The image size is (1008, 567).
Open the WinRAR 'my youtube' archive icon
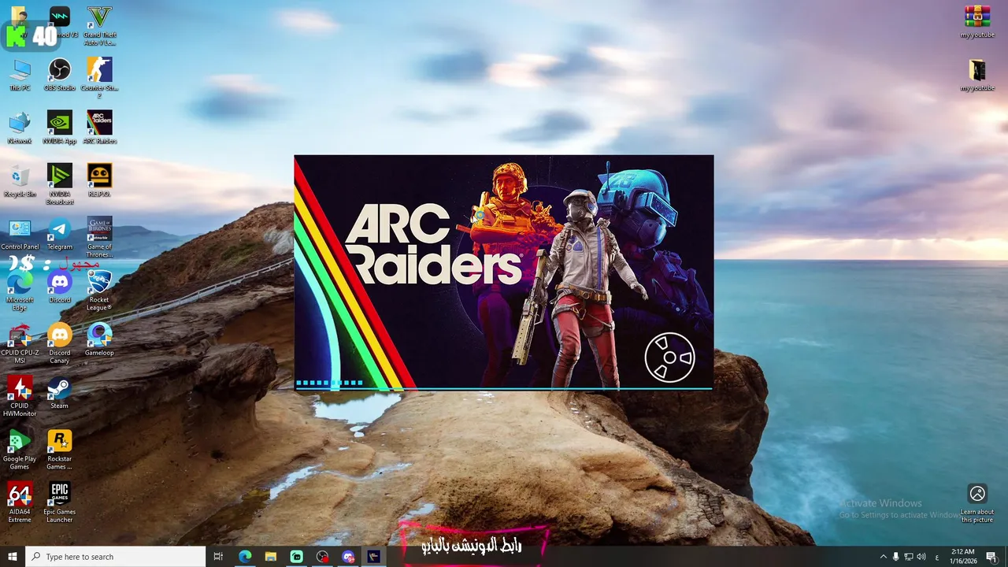pos(977,22)
